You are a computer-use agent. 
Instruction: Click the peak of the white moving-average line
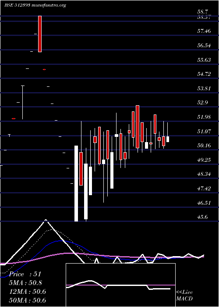click(46, 220)
